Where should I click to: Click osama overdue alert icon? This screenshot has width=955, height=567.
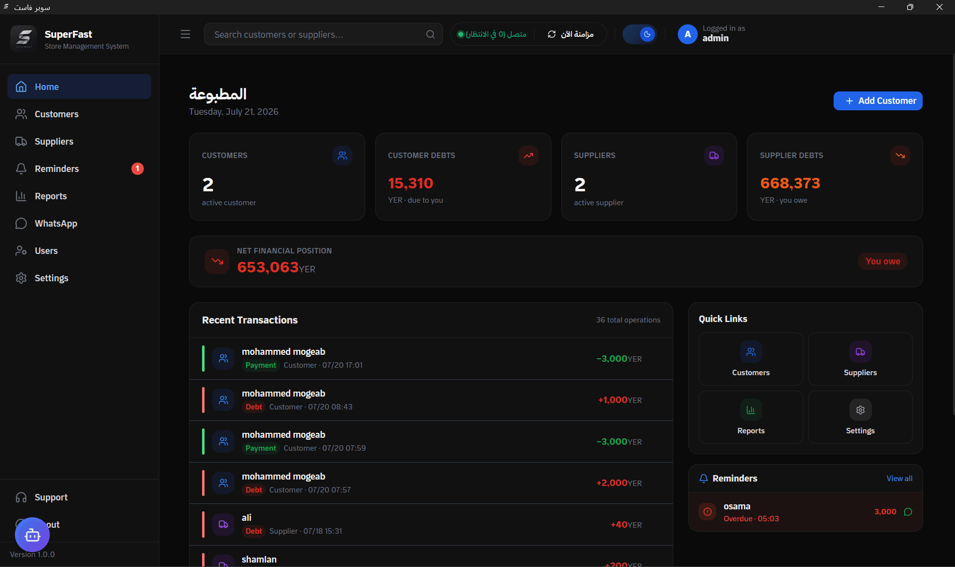[707, 512]
